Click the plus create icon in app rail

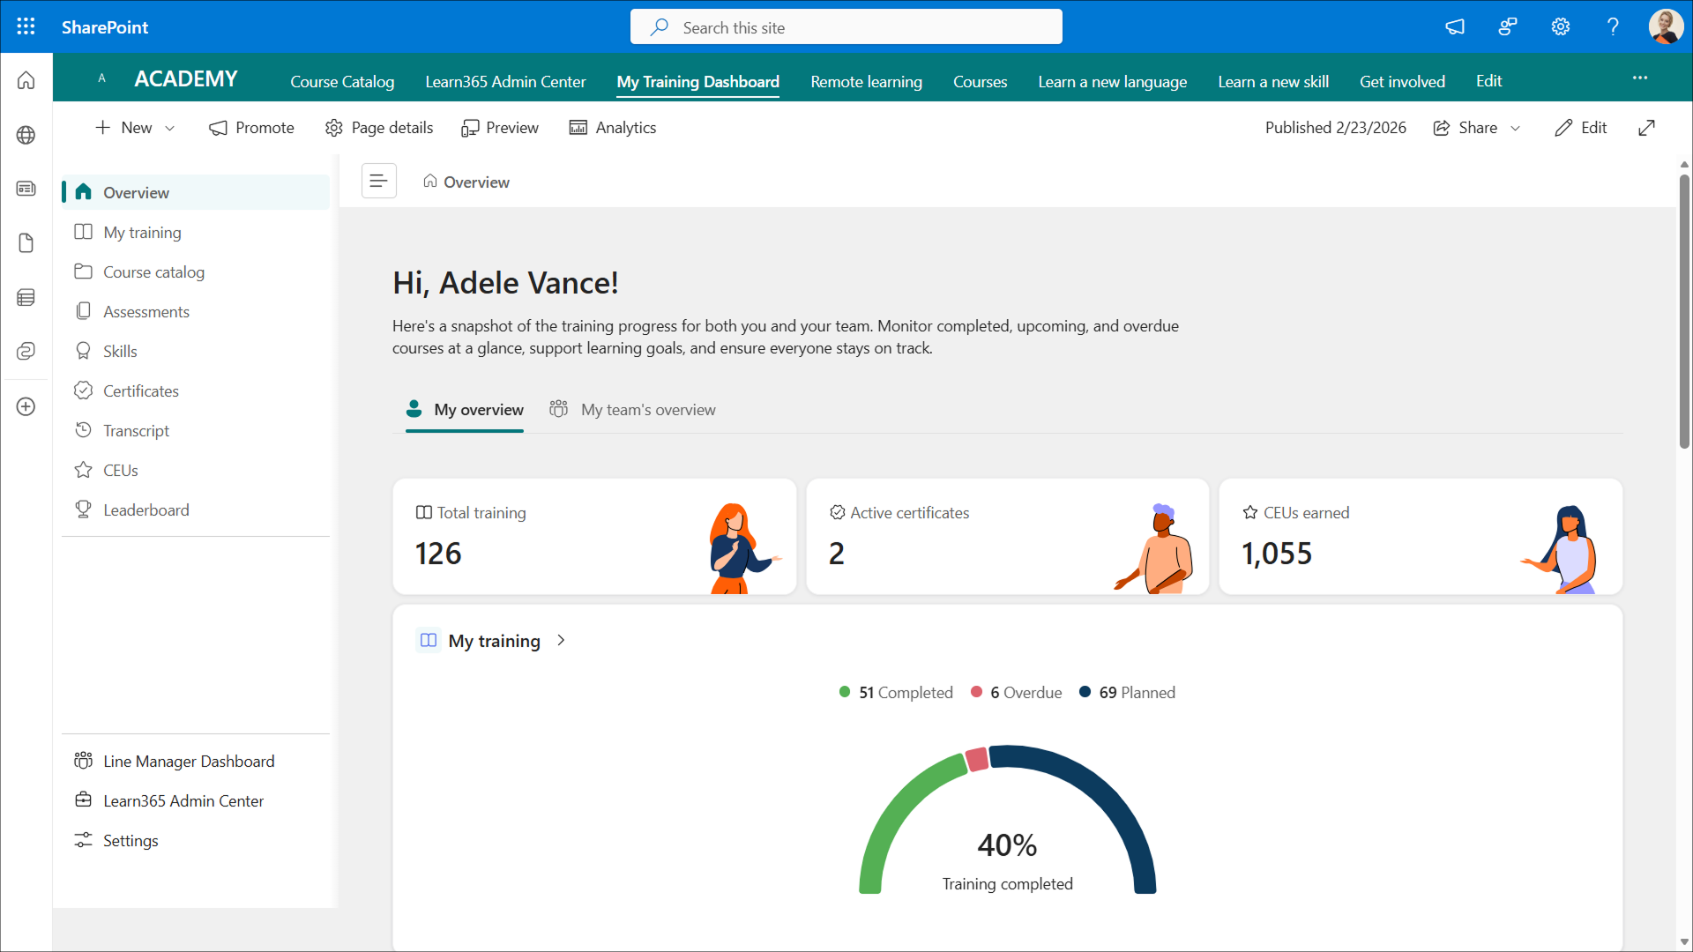pyautogui.click(x=26, y=406)
